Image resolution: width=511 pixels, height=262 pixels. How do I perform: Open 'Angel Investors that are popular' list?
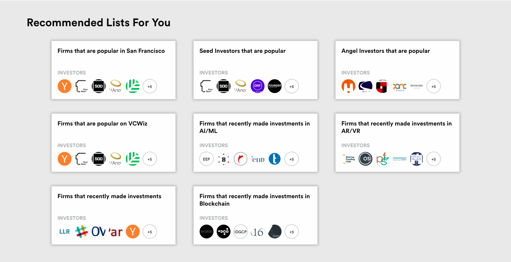click(x=385, y=51)
